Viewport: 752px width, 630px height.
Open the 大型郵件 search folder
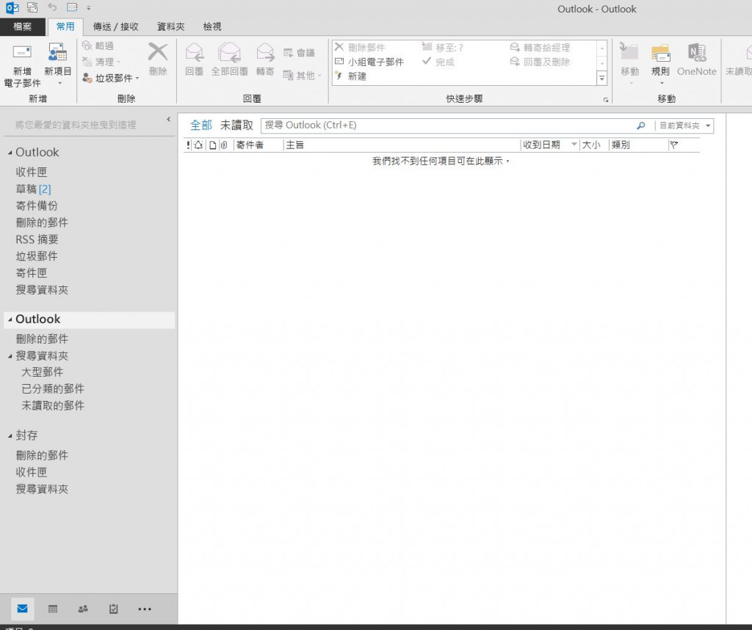point(42,372)
